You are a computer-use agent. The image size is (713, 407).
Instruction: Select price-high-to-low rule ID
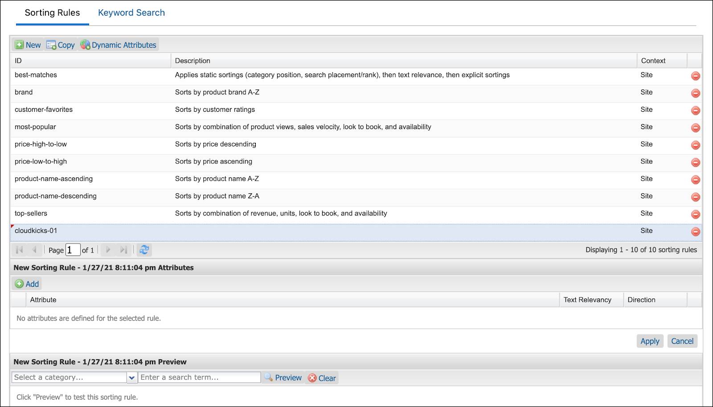click(x=41, y=144)
